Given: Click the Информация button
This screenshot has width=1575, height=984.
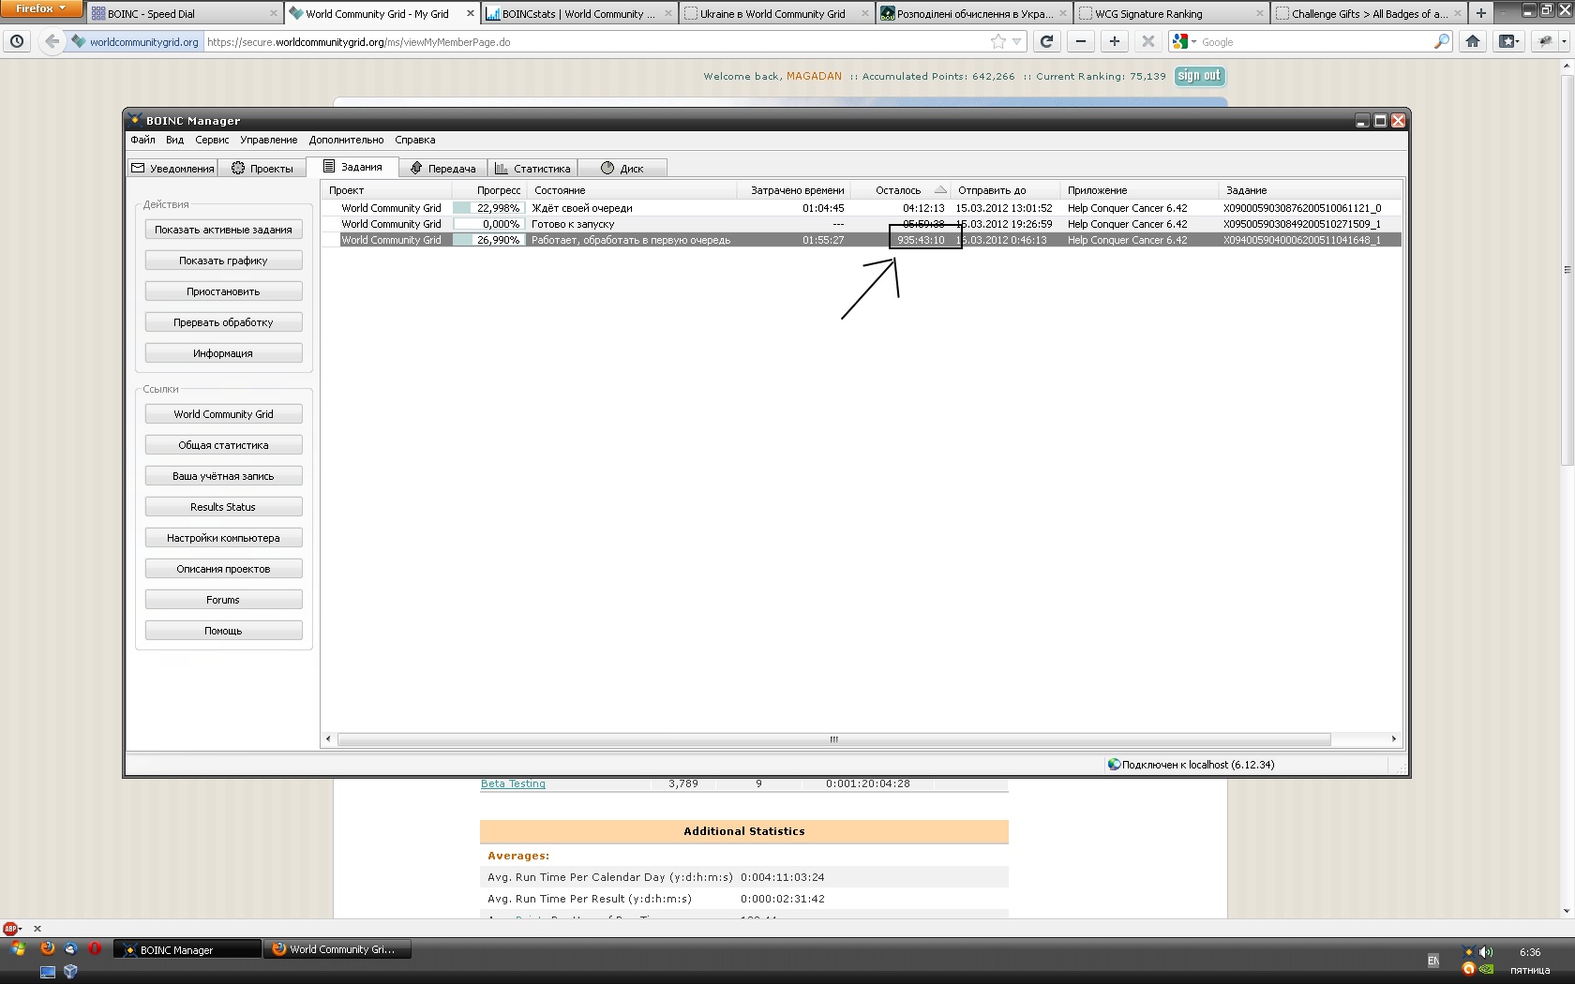Looking at the screenshot, I should [223, 353].
